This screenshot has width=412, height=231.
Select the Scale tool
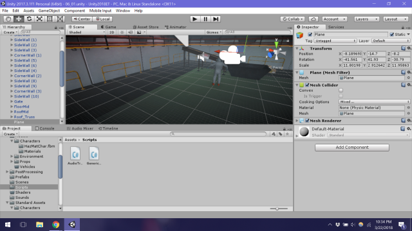click(x=39, y=19)
